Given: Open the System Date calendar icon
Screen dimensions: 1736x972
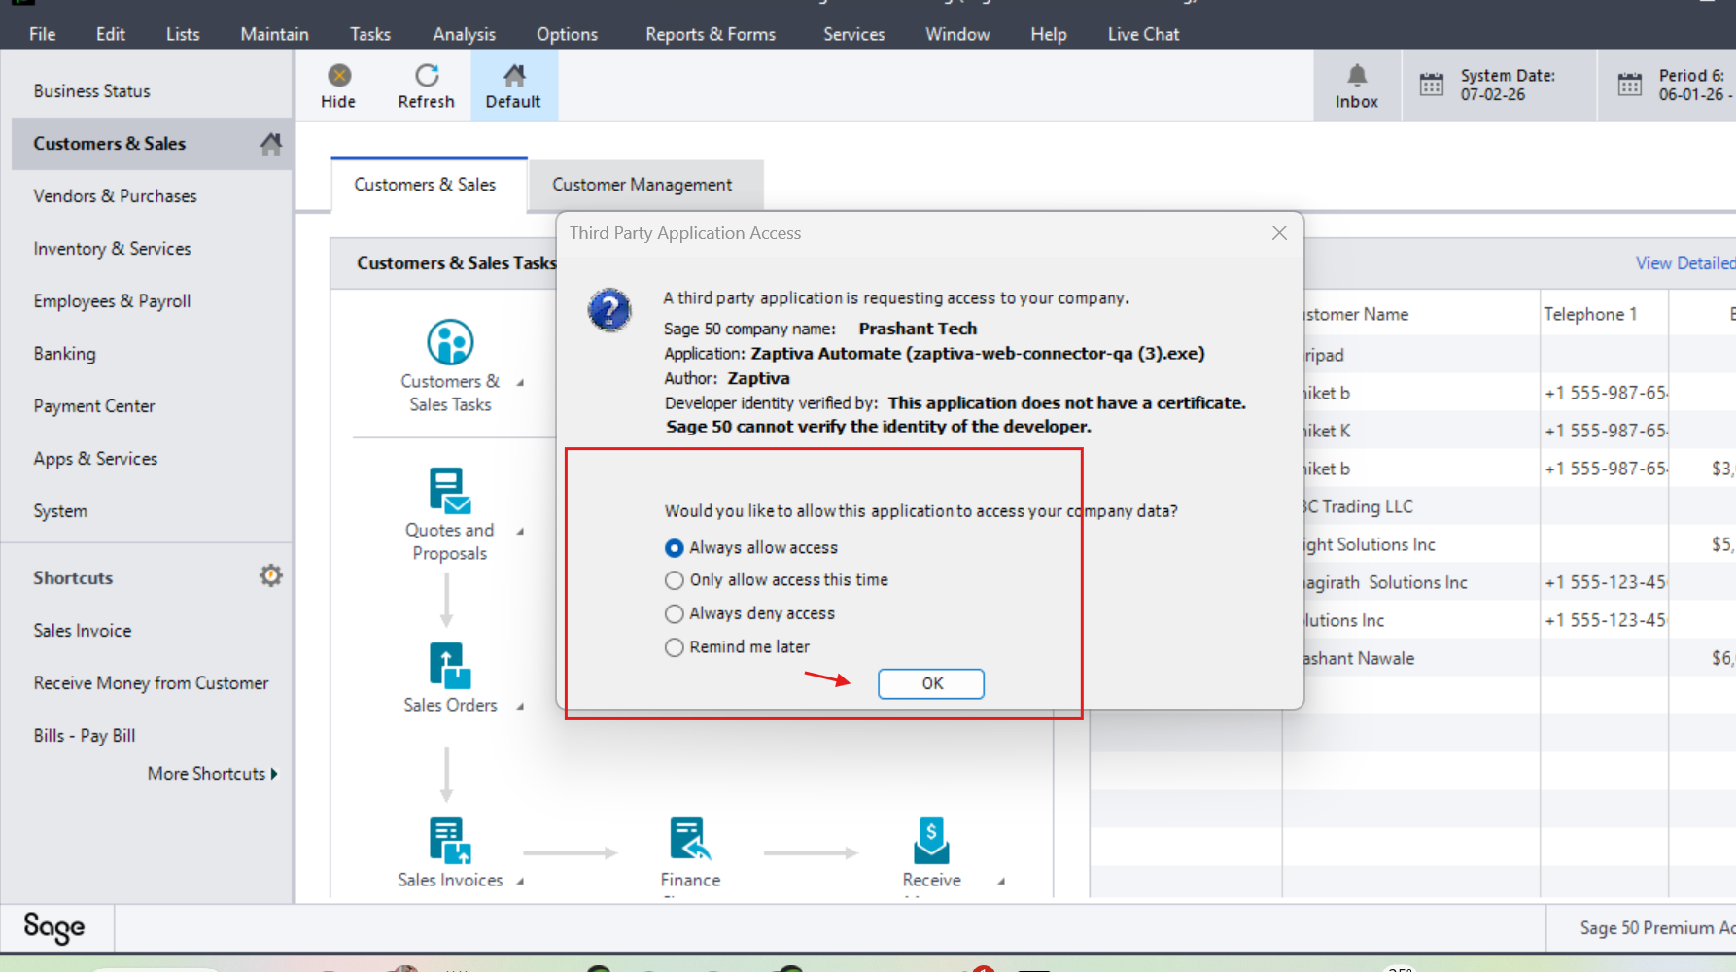Looking at the screenshot, I should click(1432, 85).
